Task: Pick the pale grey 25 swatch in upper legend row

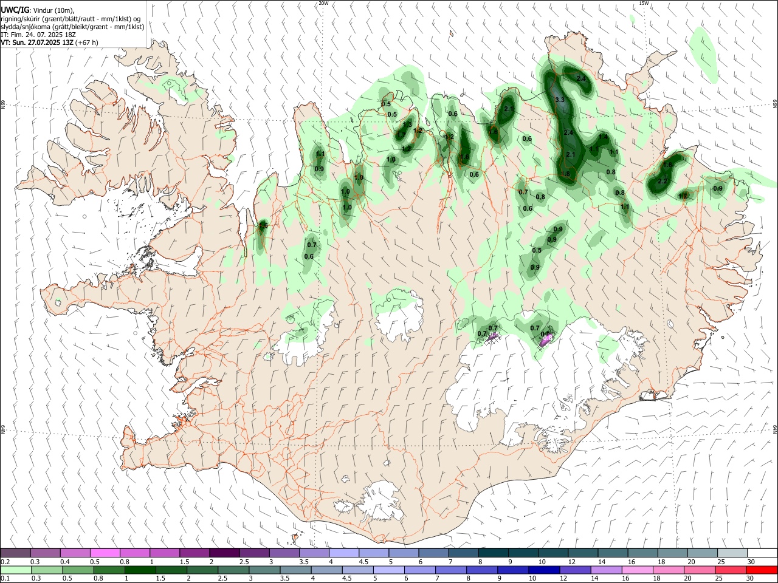Action: [x=732, y=553]
